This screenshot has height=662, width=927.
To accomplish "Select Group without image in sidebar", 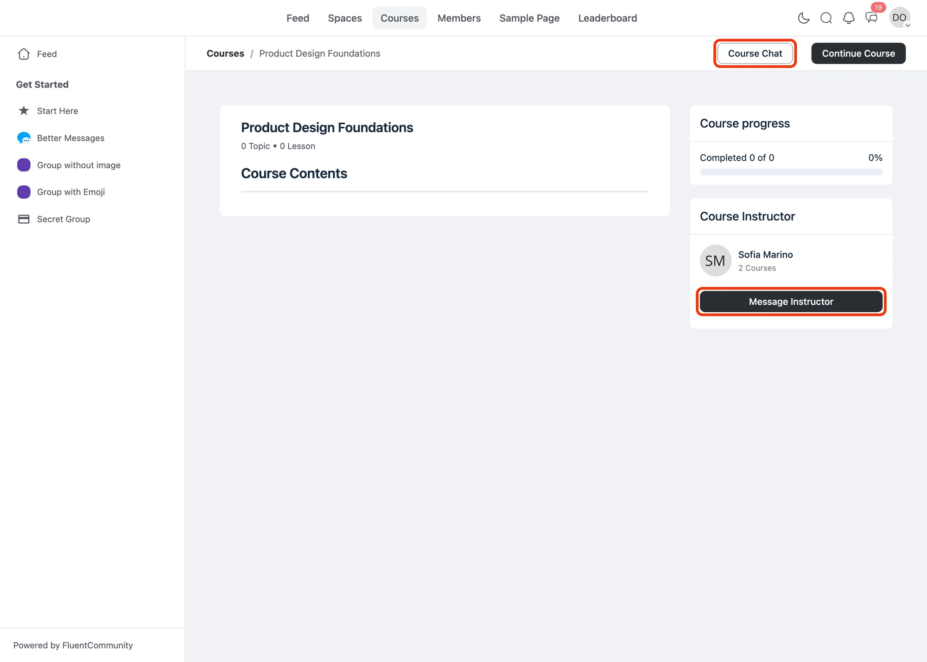I will click(x=79, y=165).
